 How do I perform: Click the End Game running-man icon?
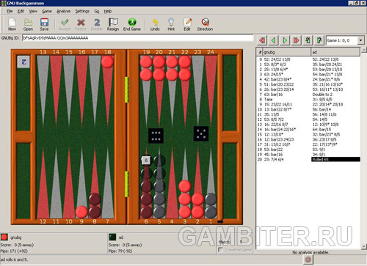(132, 24)
